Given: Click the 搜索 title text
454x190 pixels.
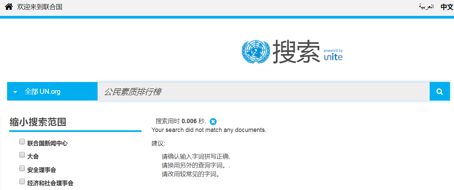Looking at the screenshot, I should click(296, 52).
